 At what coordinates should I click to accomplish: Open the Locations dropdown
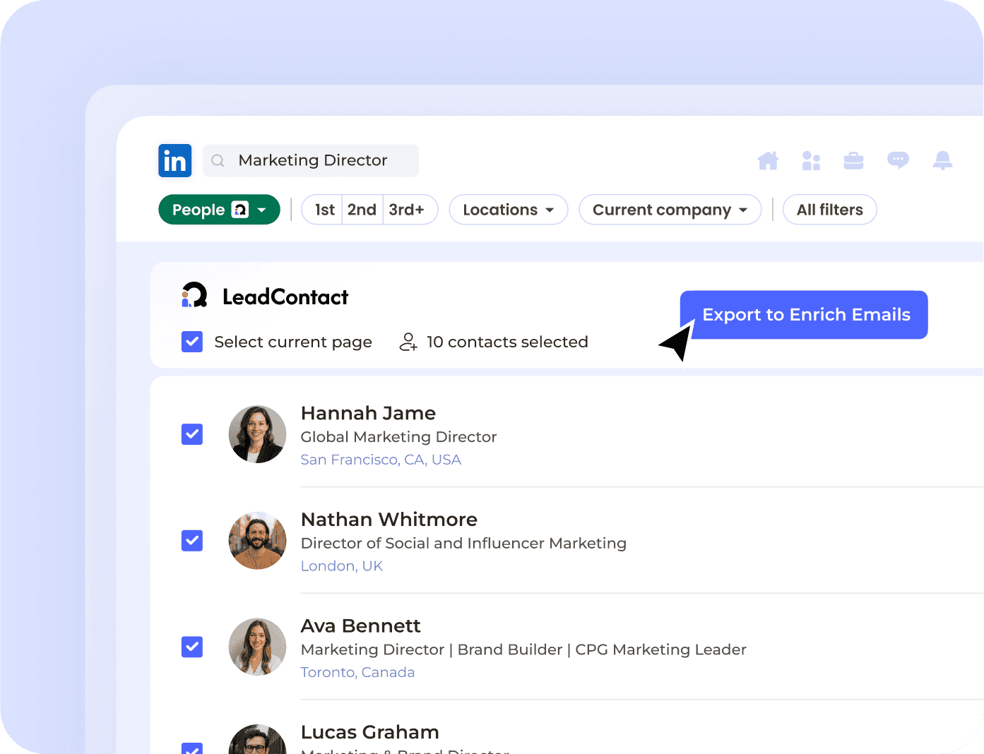509,210
